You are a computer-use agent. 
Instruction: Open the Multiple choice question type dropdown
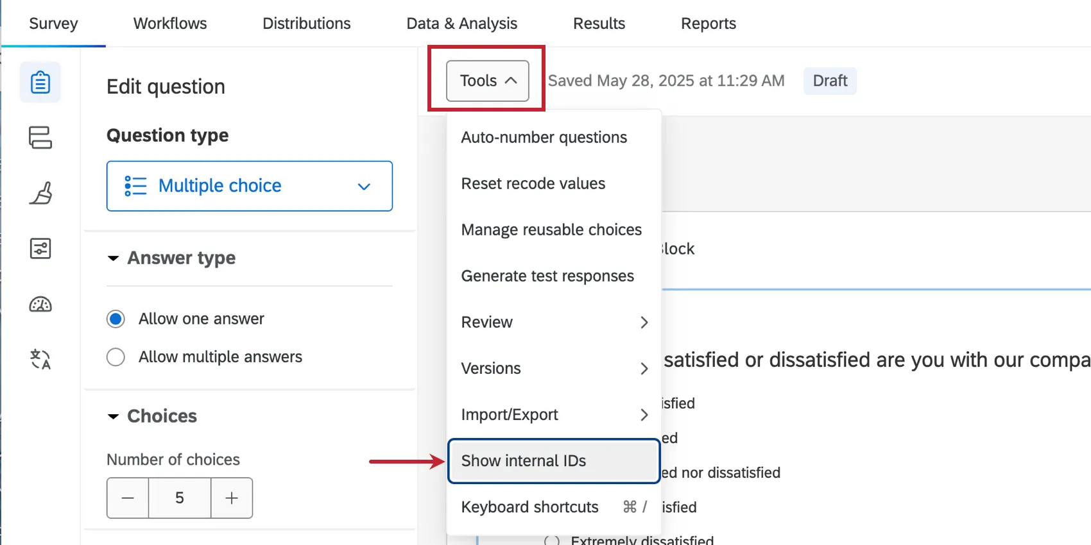[250, 186]
